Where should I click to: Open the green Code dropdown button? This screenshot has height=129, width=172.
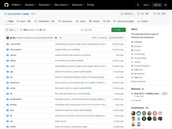pos(119,30)
